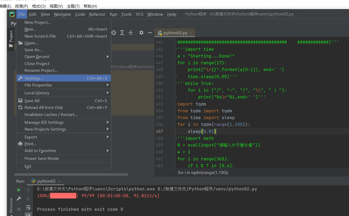Open the Tools menu
349x216 pixels.
[x=126, y=14]
